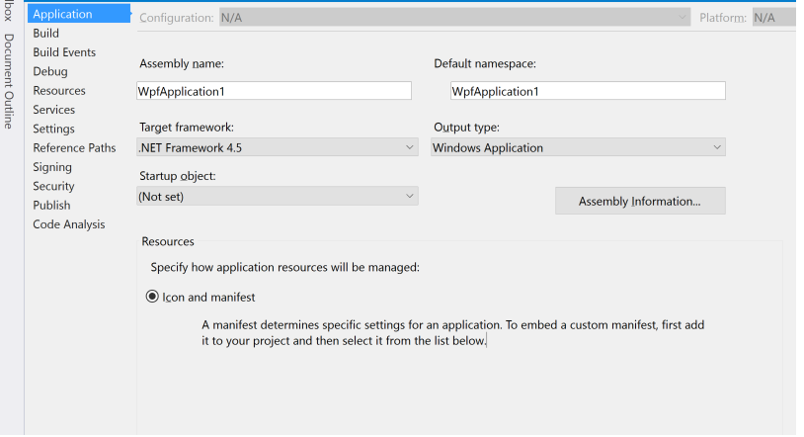Image resolution: width=804 pixels, height=437 pixels.
Task: Open the Document Outline side panel
Action: 9,81
